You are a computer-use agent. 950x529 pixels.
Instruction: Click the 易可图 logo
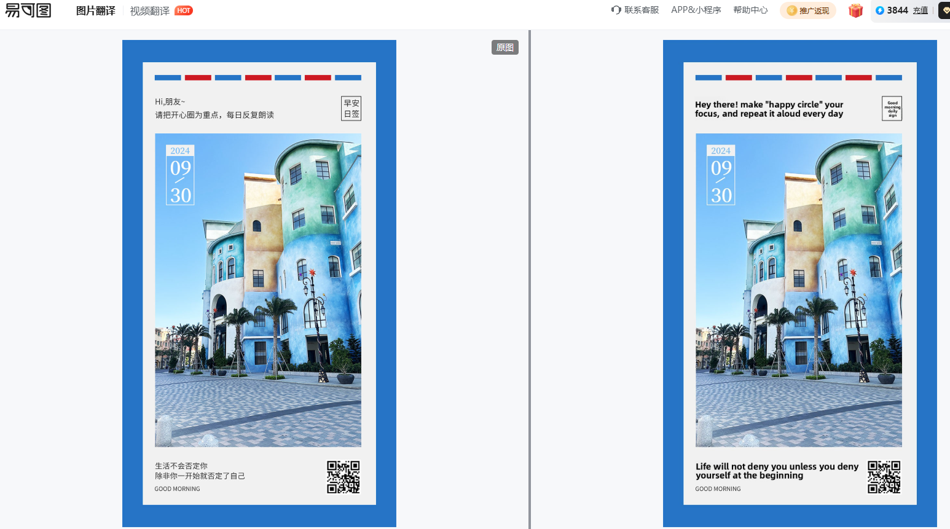pyautogui.click(x=28, y=10)
